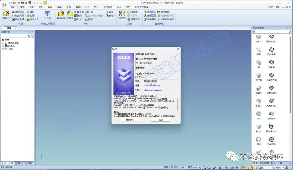
Task: Expand the 全局坐标系 tree node
Action: [3, 43]
